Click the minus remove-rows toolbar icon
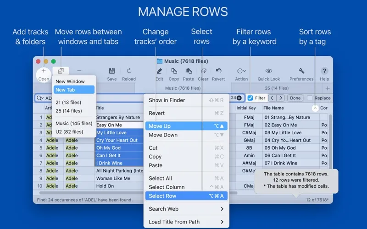 click(79, 71)
